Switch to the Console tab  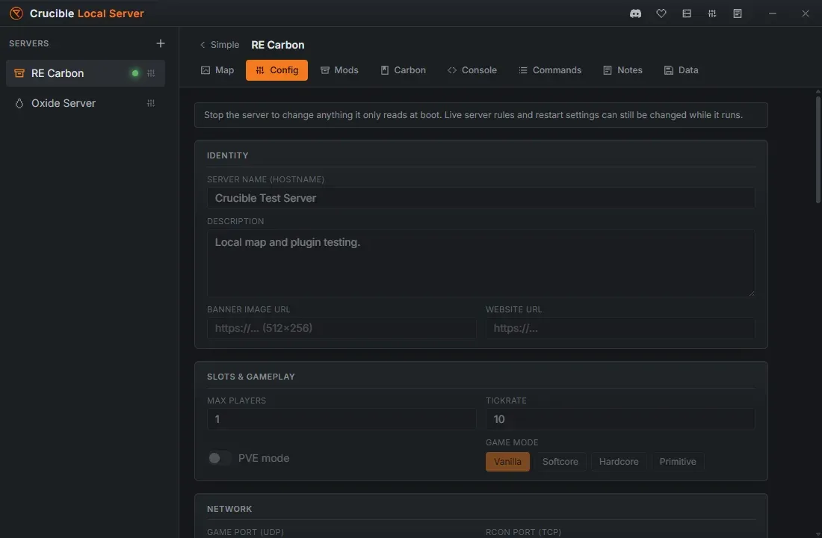click(x=472, y=70)
